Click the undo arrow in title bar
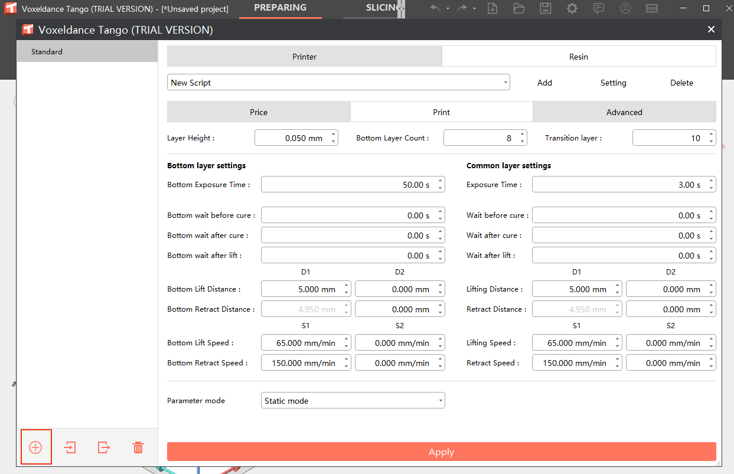The image size is (734, 474). [435, 8]
